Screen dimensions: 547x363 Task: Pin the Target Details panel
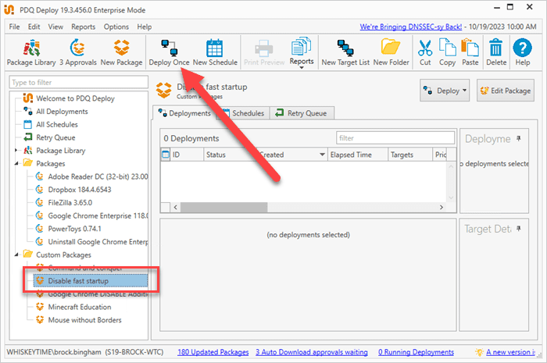[x=519, y=229]
